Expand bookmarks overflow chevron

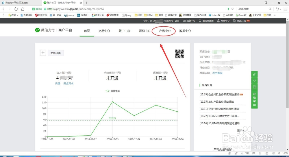point(275,15)
